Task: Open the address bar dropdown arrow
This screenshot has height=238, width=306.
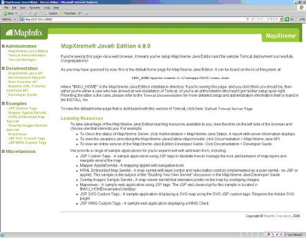Action: click(281, 19)
